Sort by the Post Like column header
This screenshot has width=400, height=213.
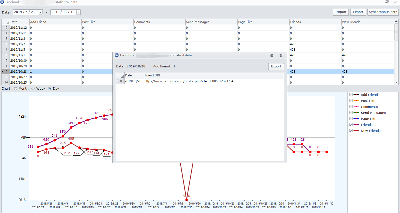[x=107, y=22]
